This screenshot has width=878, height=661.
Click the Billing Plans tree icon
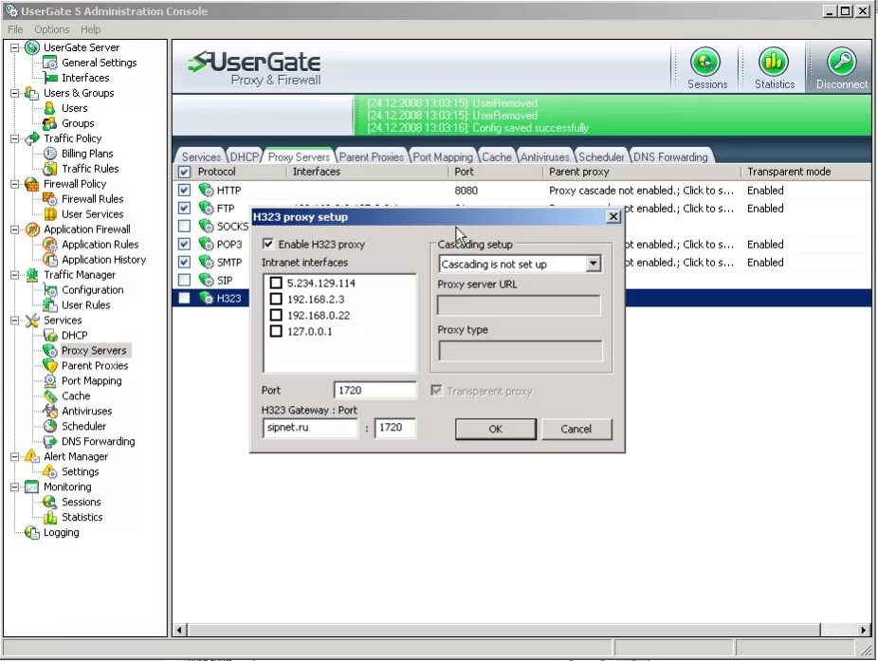click(50, 154)
